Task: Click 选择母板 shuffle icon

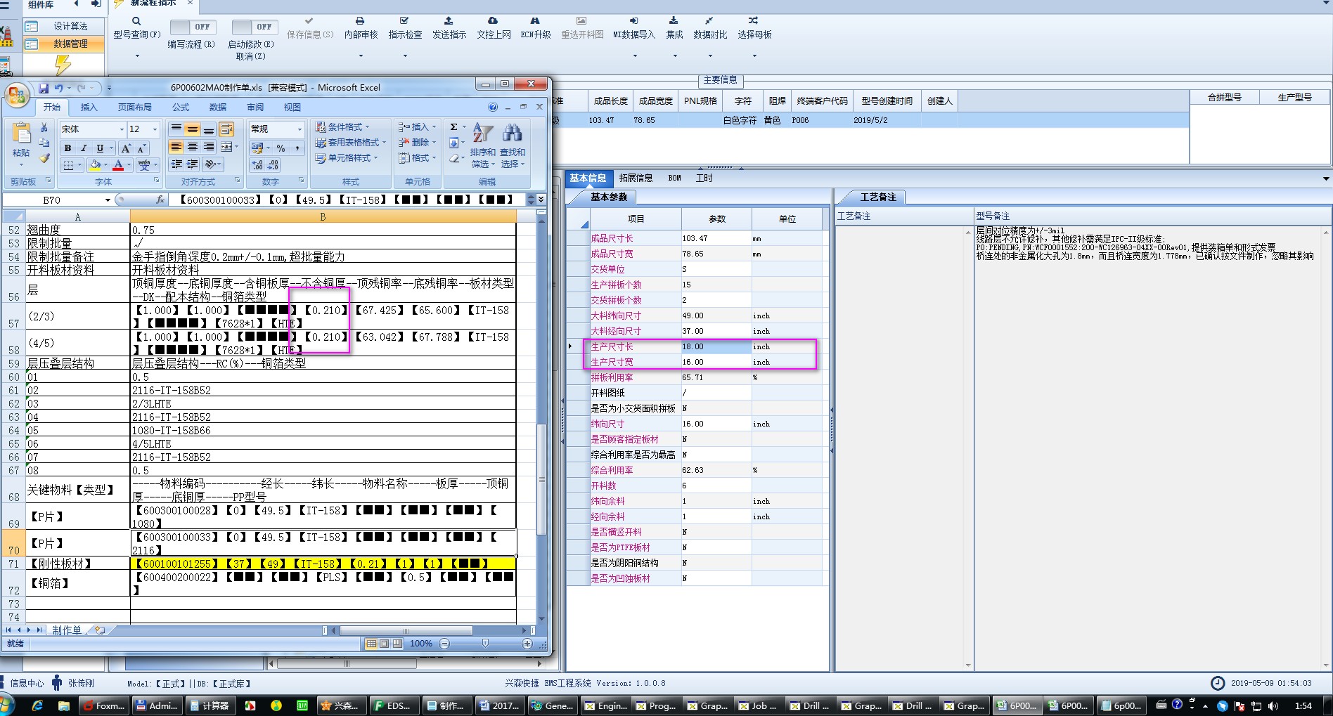Action: [x=753, y=21]
